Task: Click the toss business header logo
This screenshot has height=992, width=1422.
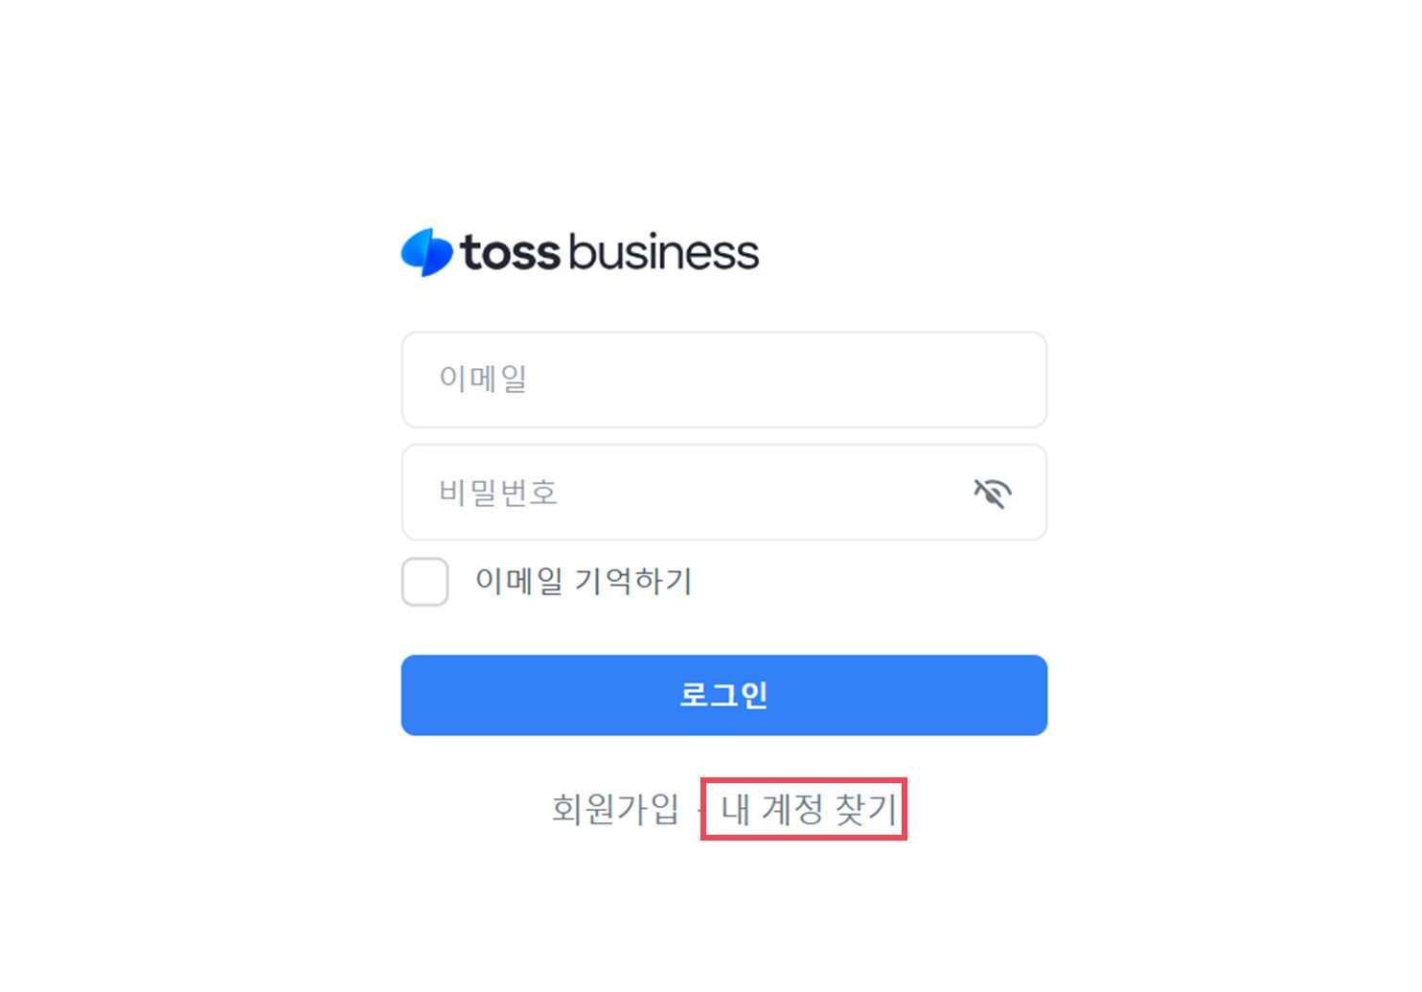Action: coord(580,252)
